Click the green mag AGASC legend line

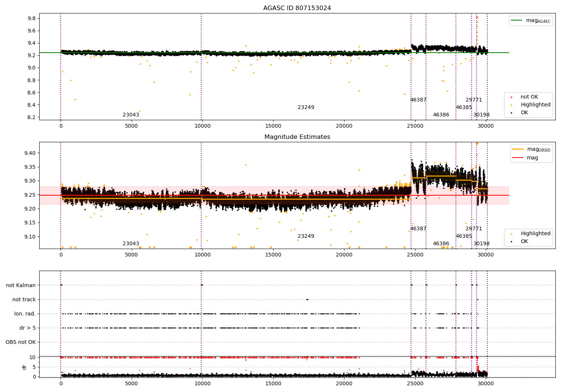pyautogui.click(x=517, y=21)
